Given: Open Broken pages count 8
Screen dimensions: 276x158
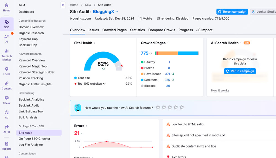Looking at the screenshot, I should pos(169,68).
